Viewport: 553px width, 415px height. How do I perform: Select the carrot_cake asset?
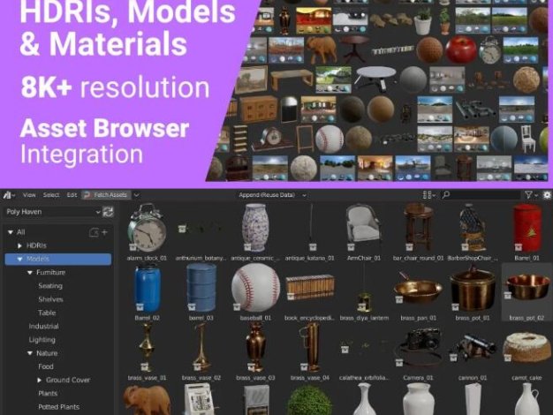click(526, 352)
